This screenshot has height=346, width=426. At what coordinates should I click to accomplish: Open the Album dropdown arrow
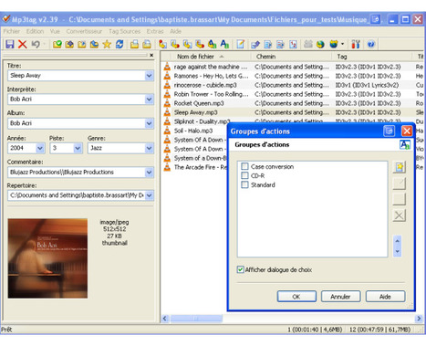[x=149, y=123]
